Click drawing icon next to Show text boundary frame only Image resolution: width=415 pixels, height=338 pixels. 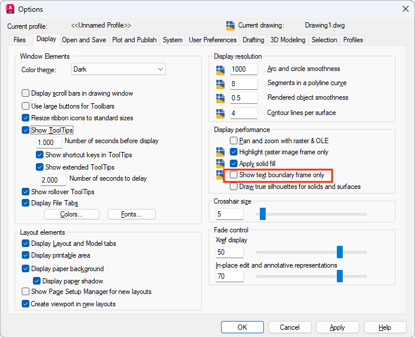[220, 175]
